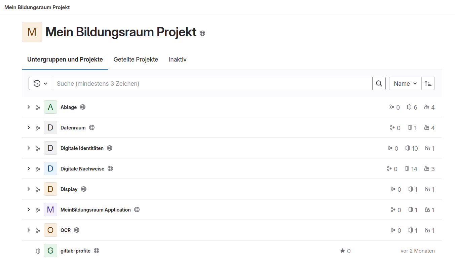Click subgroup type icon in Ablage row

38,108
